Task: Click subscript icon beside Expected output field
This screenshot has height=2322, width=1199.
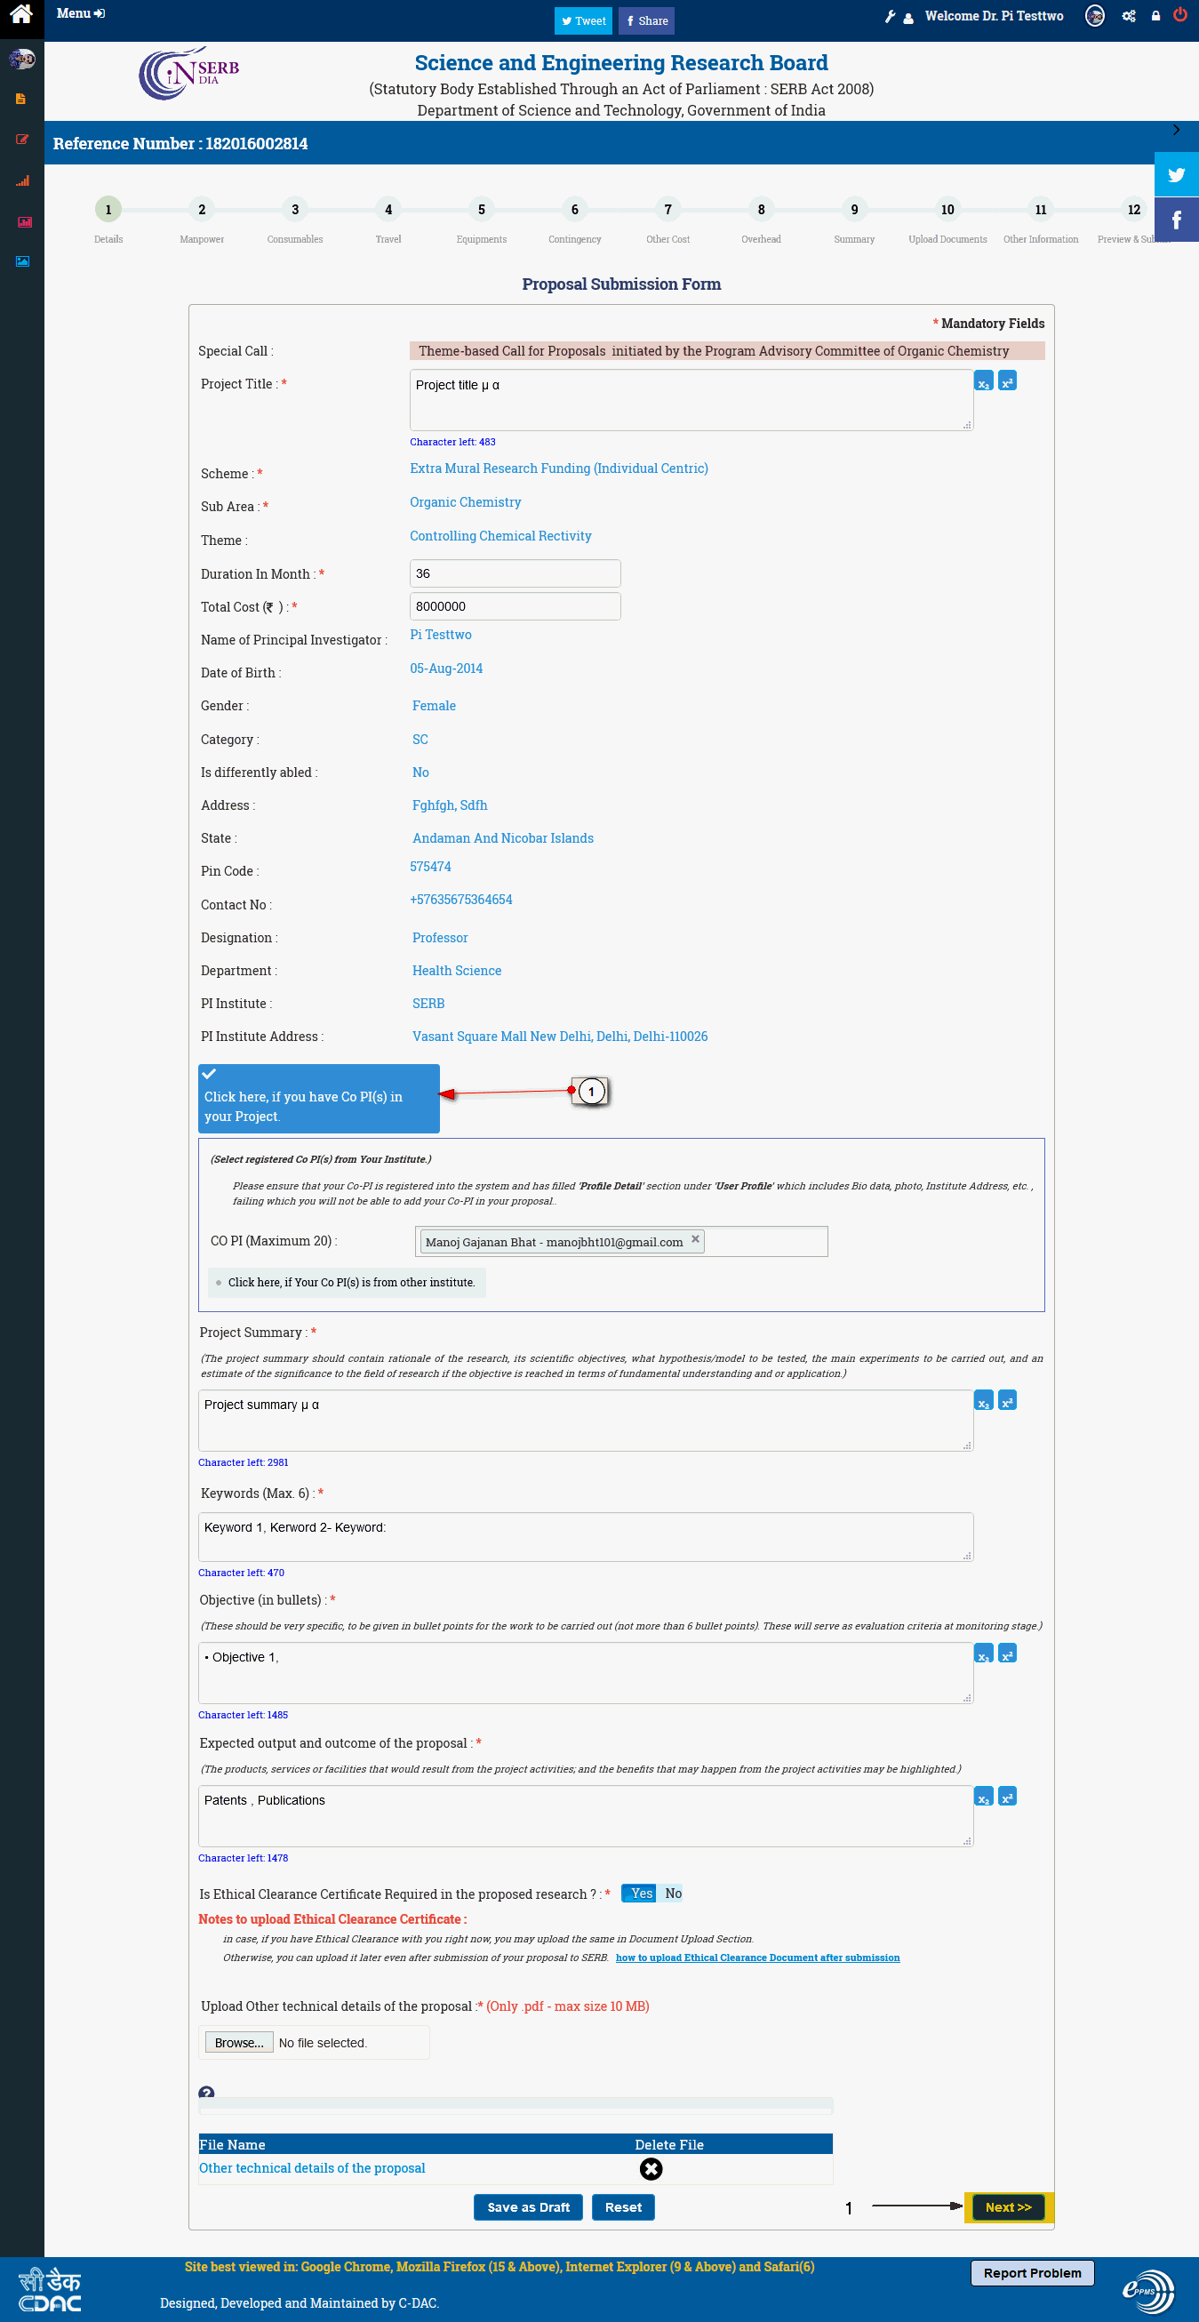Action: point(984,1798)
